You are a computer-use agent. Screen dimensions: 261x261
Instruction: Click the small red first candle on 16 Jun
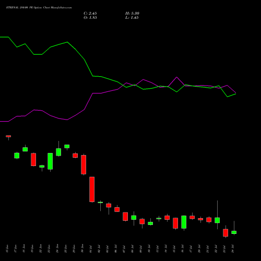pyautogui.click(x=8, y=136)
